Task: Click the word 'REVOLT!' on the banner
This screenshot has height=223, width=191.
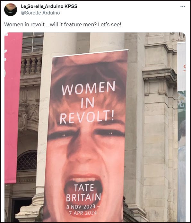Action: click(87, 117)
